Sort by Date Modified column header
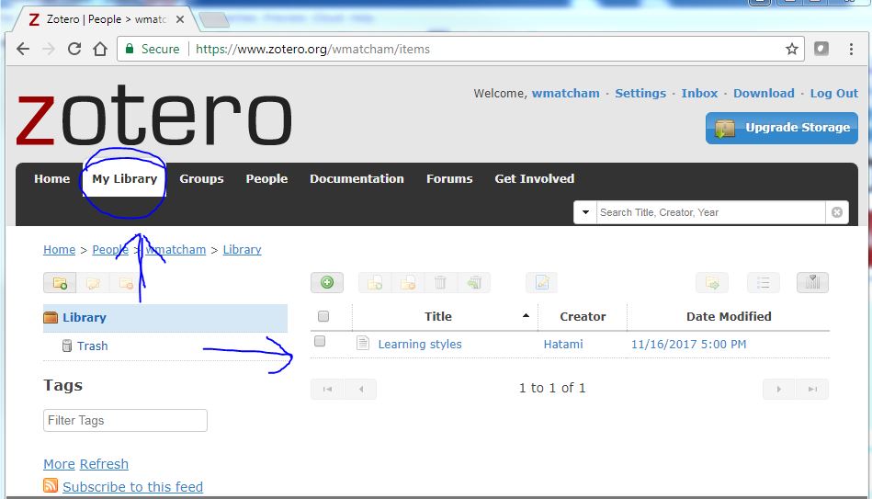This screenshot has width=872, height=499. 729,316
